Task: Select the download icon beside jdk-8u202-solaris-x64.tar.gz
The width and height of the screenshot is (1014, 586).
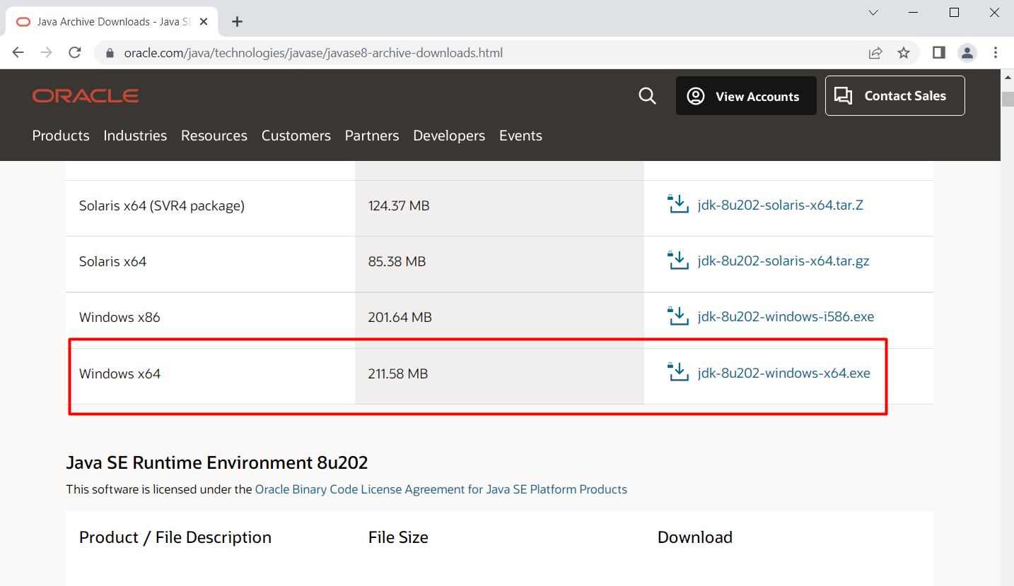Action: (x=678, y=259)
